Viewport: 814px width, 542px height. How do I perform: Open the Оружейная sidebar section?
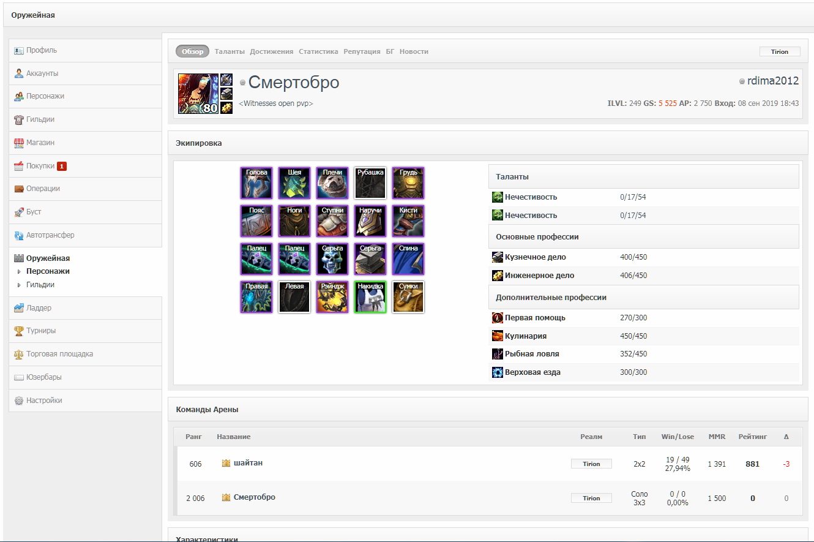48,258
